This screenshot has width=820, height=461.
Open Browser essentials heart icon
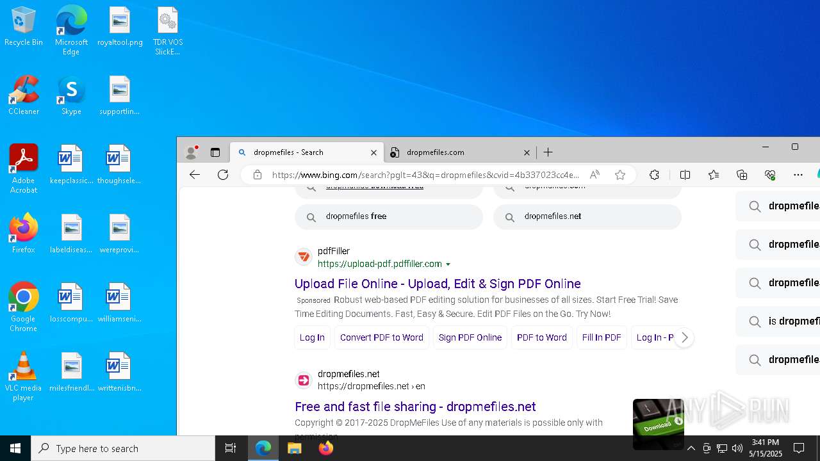tap(770, 175)
